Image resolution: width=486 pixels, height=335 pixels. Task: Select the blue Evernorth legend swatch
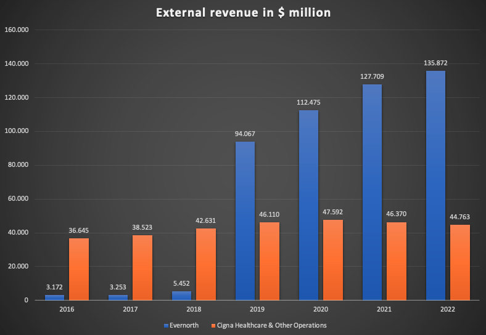click(x=166, y=326)
